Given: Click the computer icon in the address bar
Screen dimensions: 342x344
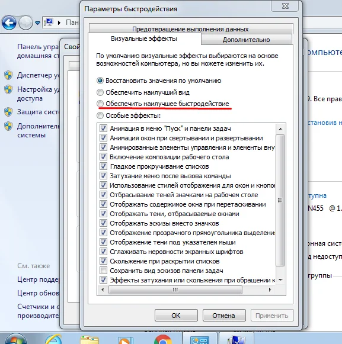Looking at the screenshot, I should pyautogui.click(x=49, y=22).
